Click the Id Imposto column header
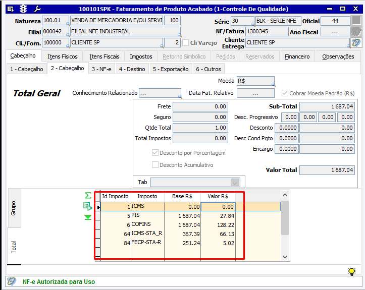Screen dimensions: 365x290 pos(116,196)
